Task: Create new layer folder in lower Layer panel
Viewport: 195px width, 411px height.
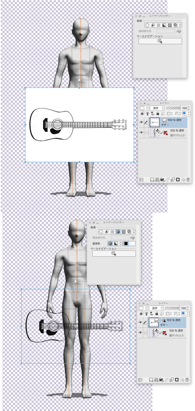Action: pos(161,380)
